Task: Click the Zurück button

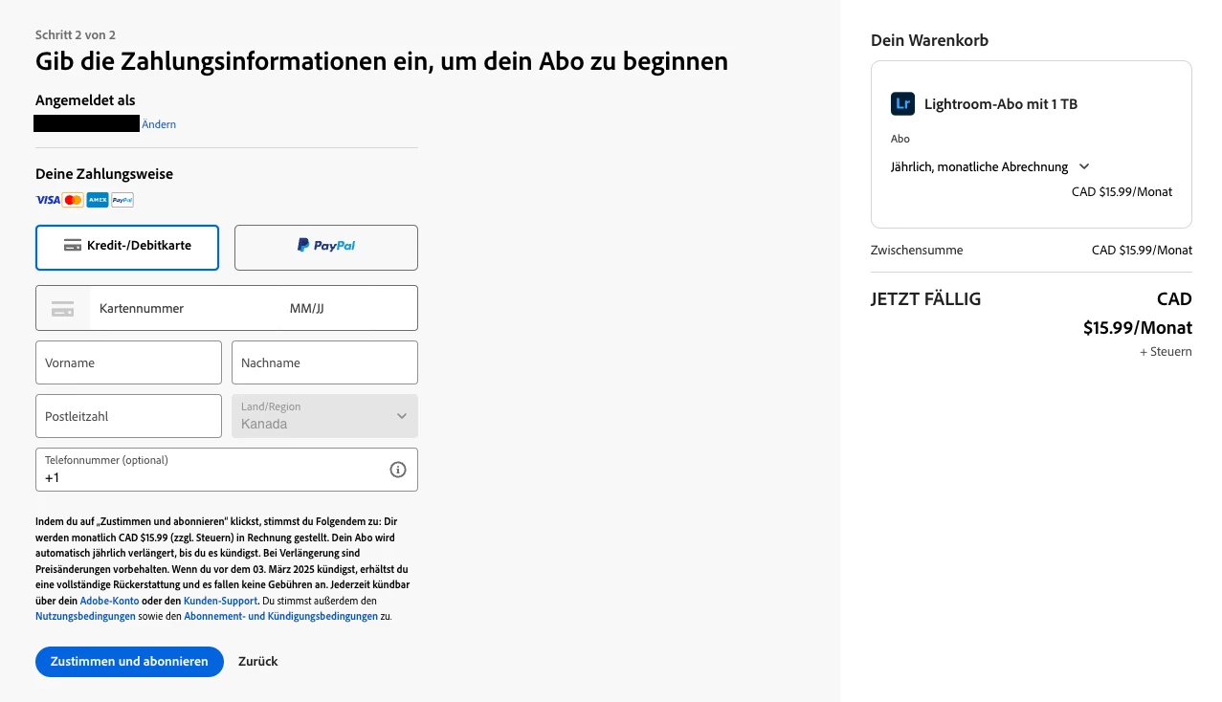Action: click(x=258, y=662)
